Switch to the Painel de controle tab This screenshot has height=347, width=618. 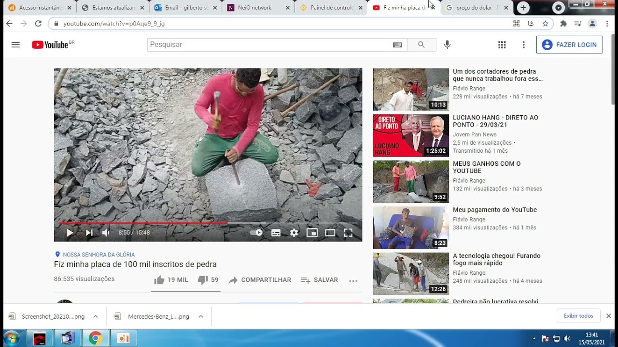pyautogui.click(x=332, y=8)
